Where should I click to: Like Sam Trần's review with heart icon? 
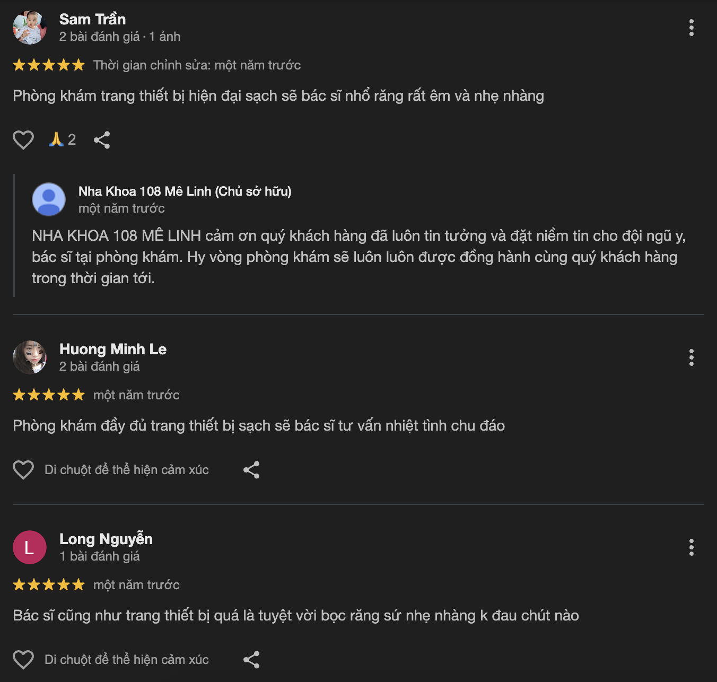pos(23,140)
